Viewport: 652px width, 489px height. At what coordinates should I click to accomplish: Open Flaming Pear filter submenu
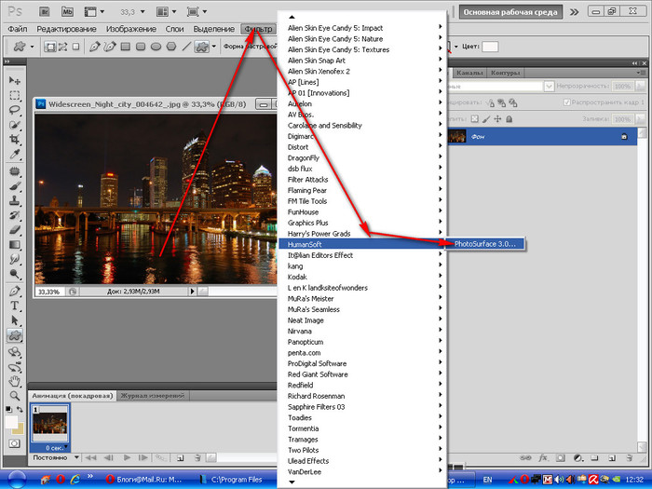coord(360,190)
